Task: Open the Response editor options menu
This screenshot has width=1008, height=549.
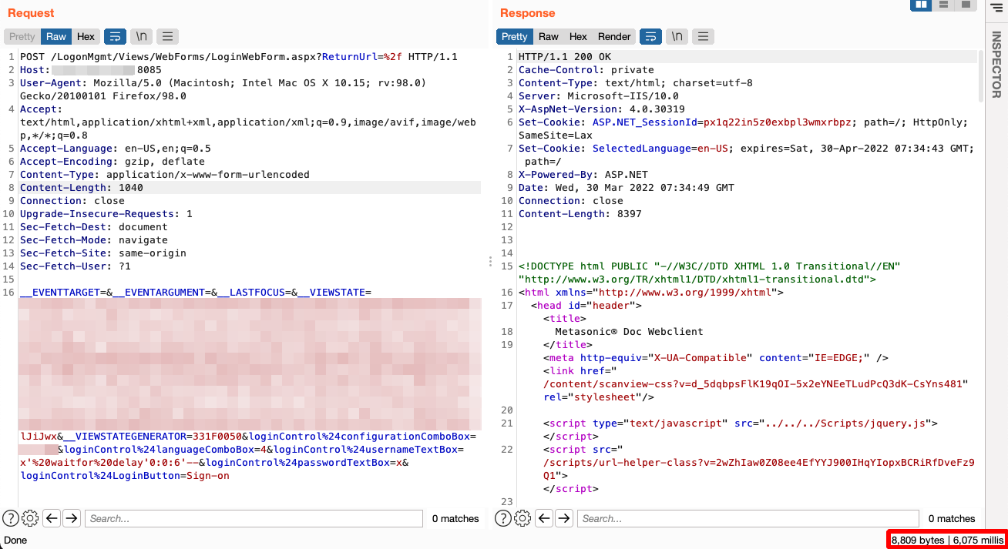Action: (x=703, y=36)
